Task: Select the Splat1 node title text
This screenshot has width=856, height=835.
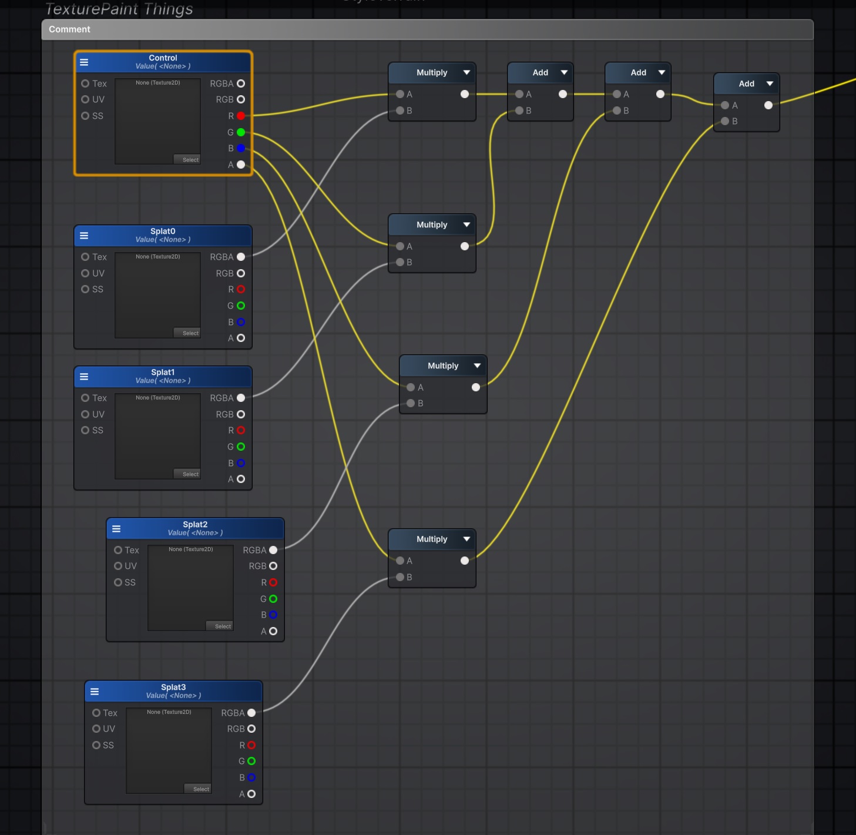Action: tap(163, 372)
